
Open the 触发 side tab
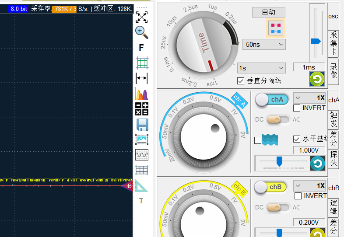pyautogui.click(x=333, y=119)
